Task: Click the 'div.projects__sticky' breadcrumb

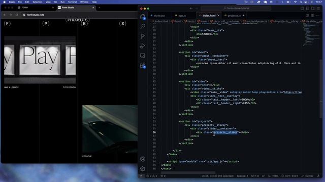Action: click(285, 21)
